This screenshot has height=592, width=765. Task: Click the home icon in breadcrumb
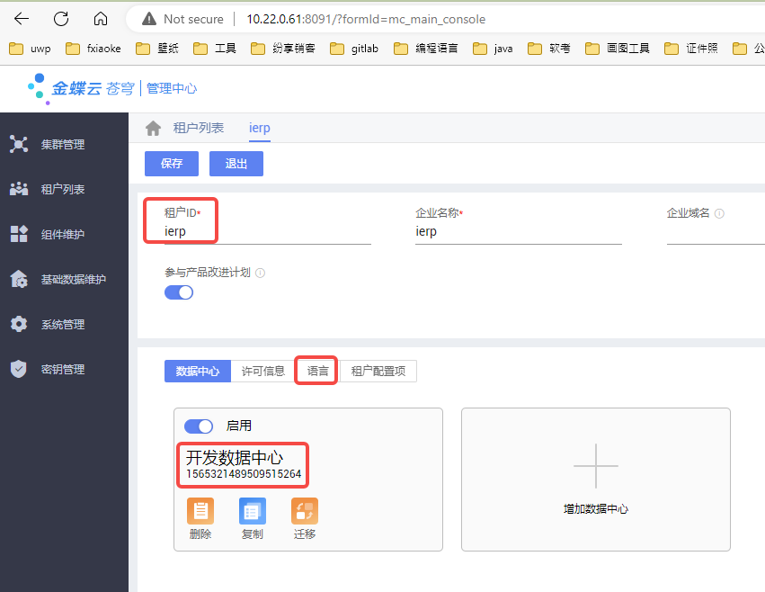(x=153, y=128)
